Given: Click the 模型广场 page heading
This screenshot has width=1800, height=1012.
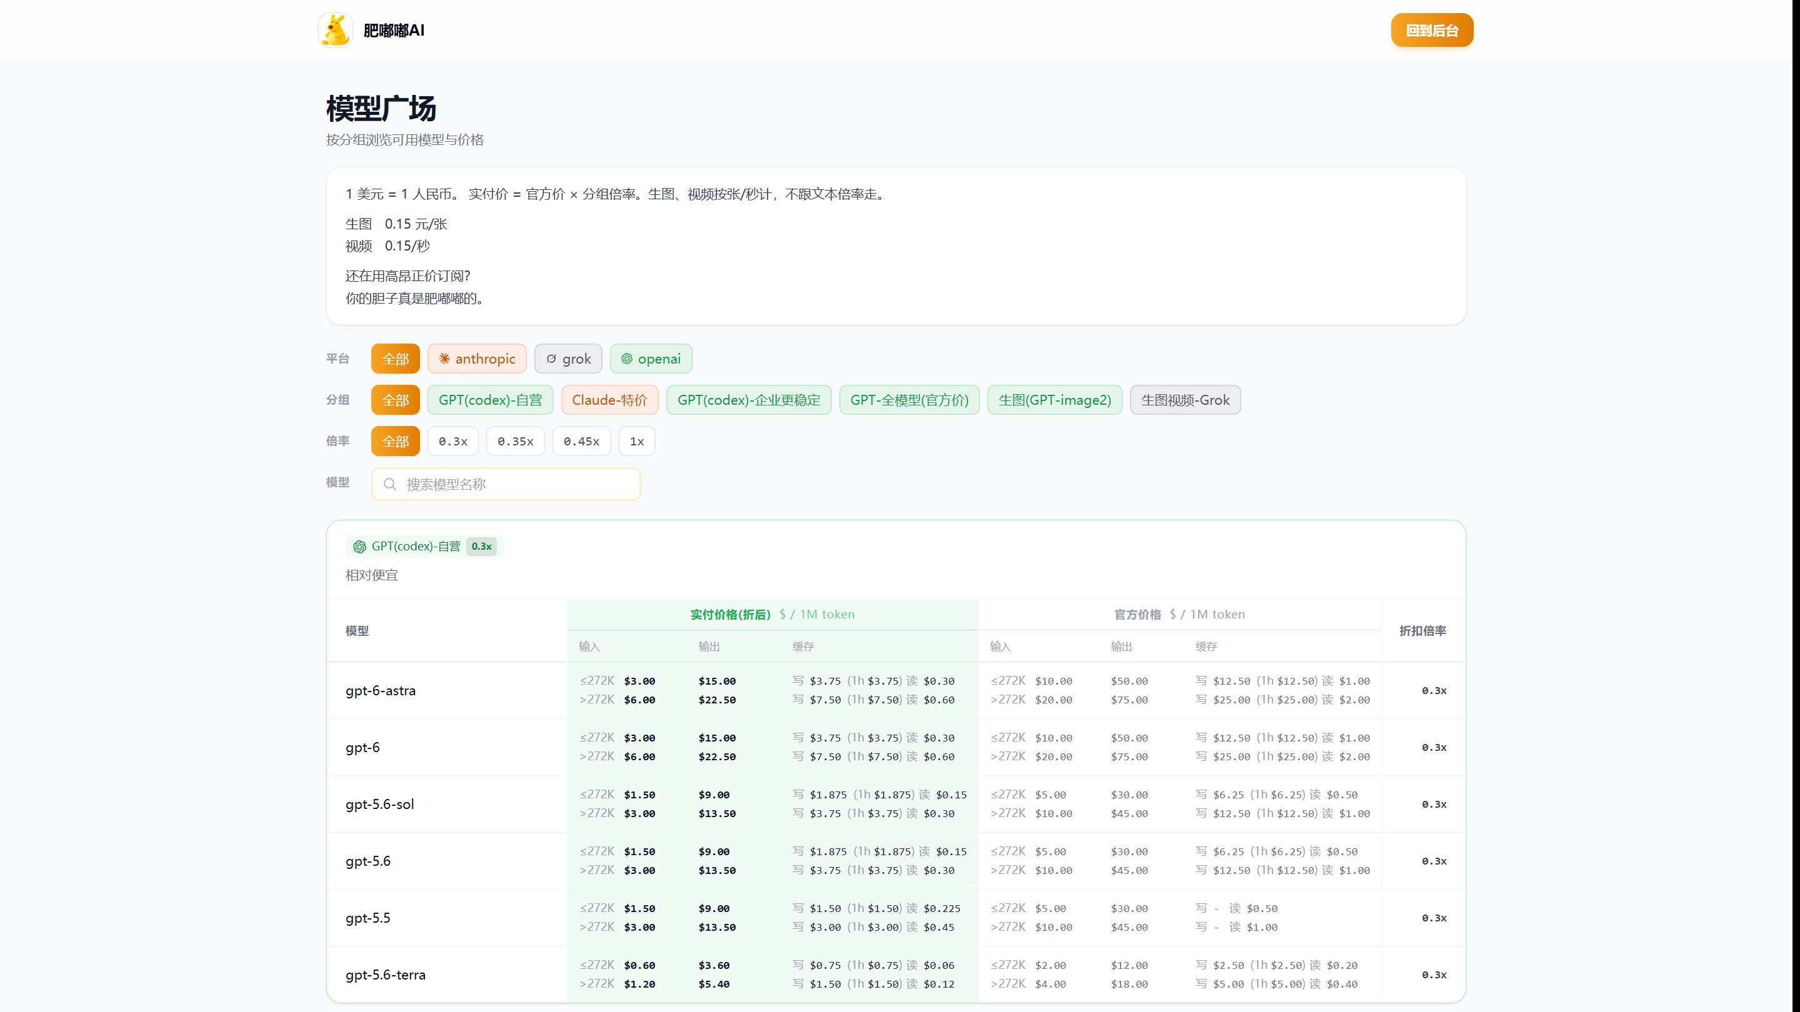Looking at the screenshot, I should pyautogui.click(x=381, y=108).
